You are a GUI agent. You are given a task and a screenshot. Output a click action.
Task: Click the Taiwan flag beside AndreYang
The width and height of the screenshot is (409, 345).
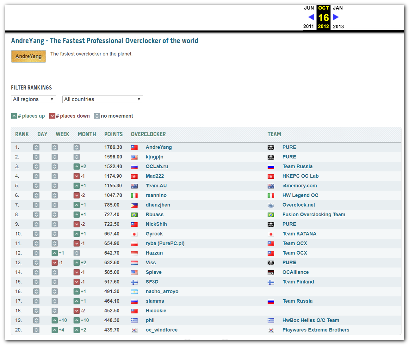[134, 147]
